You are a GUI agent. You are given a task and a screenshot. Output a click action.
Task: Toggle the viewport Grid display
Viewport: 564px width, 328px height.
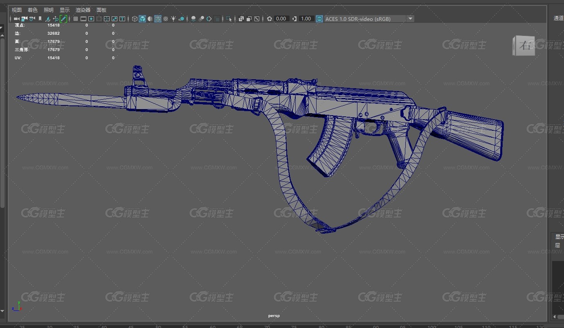point(76,19)
